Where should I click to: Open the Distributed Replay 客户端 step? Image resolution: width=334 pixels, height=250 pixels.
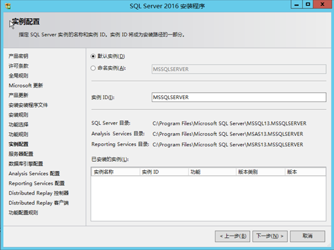click(x=39, y=203)
